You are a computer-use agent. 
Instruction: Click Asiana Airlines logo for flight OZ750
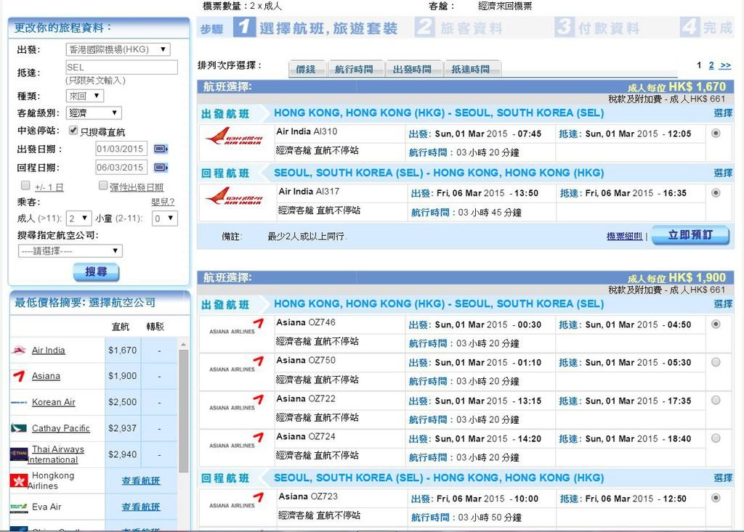click(236, 364)
